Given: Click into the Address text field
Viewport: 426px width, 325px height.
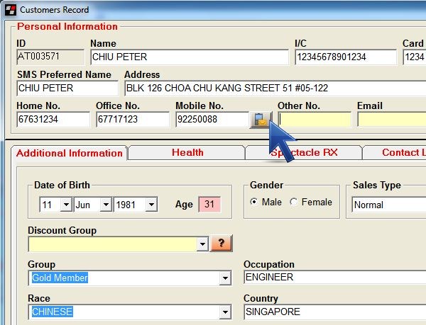Looking at the screenshot, I should point(273,89).
